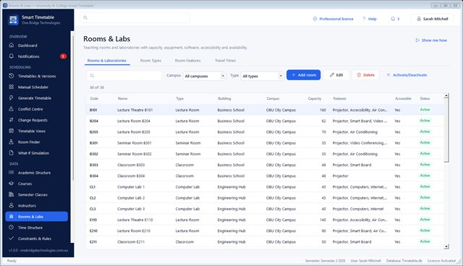
Task: Click the Add room button
Action: pos(303,75)
